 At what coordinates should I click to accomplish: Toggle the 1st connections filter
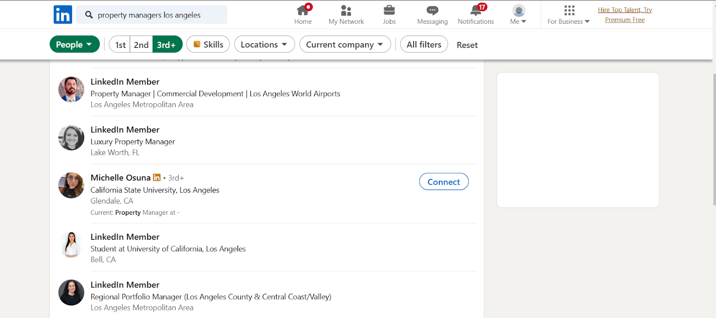[x=120, y=44]
